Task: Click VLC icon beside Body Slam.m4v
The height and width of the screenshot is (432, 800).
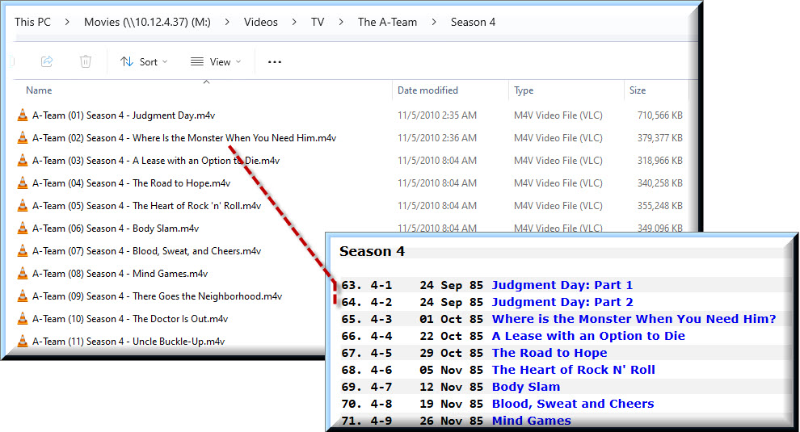Action: click(x=23, y=228)
